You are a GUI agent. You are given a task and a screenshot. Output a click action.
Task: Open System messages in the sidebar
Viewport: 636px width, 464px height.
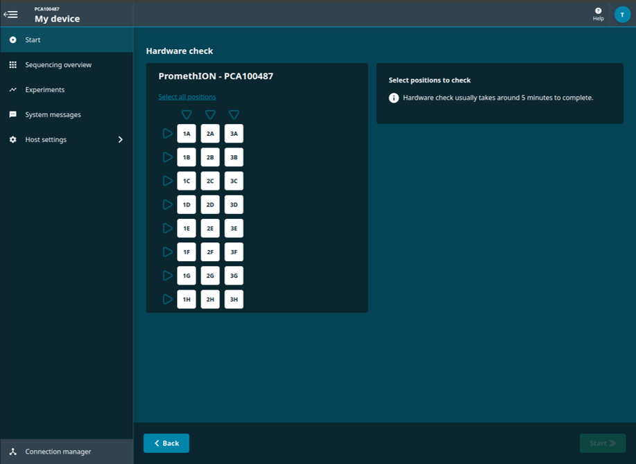pos(67,114)
